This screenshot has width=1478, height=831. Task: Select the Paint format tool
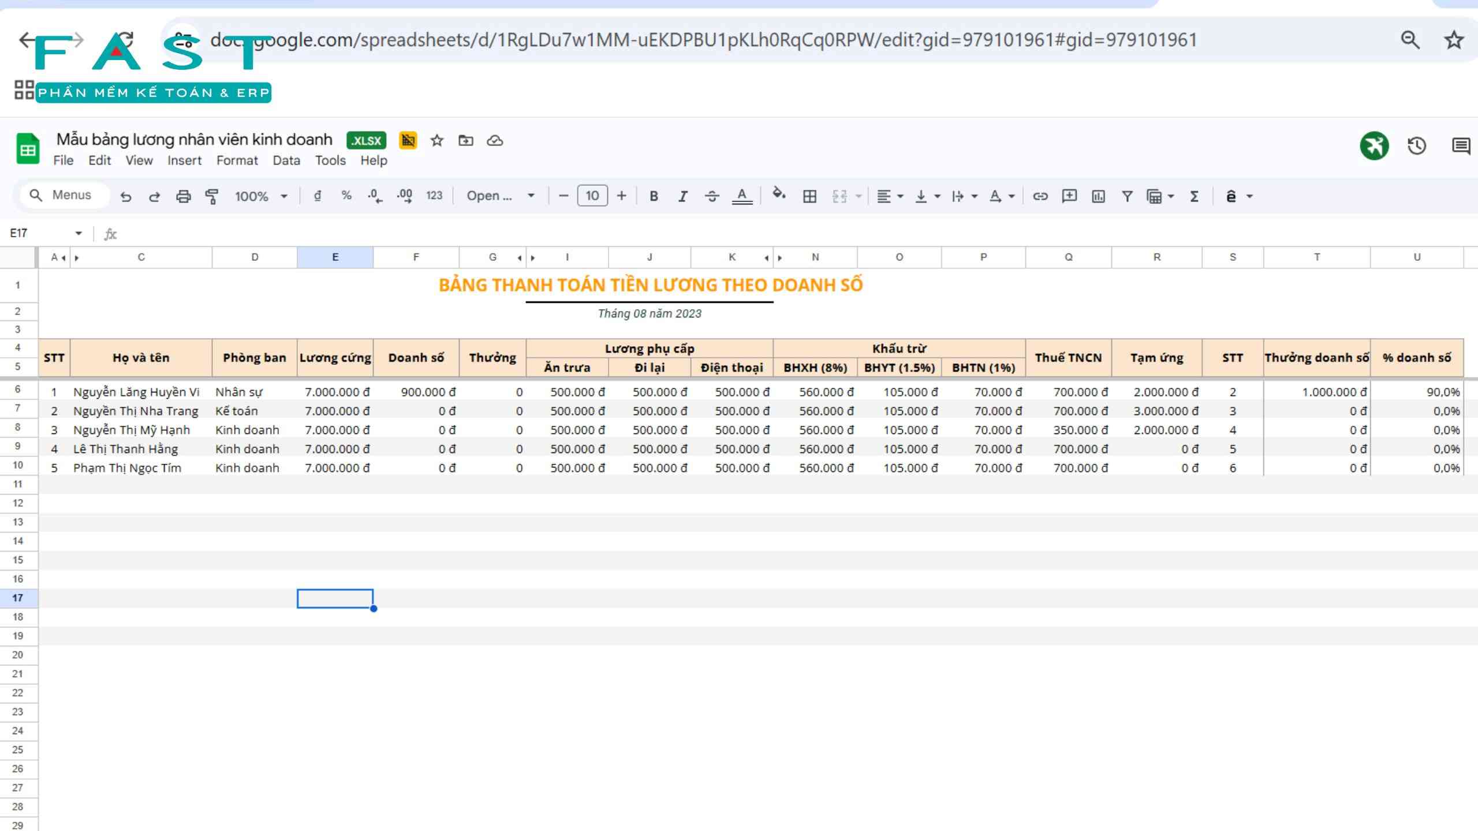tap(212, 196)
